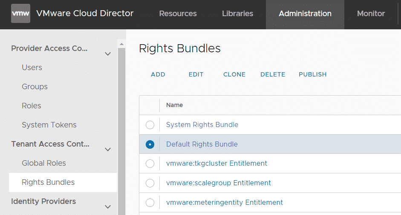Click the sidebar scroll up arrow
The height and width of the screenshot is (215, 401).
coord(122,44)
